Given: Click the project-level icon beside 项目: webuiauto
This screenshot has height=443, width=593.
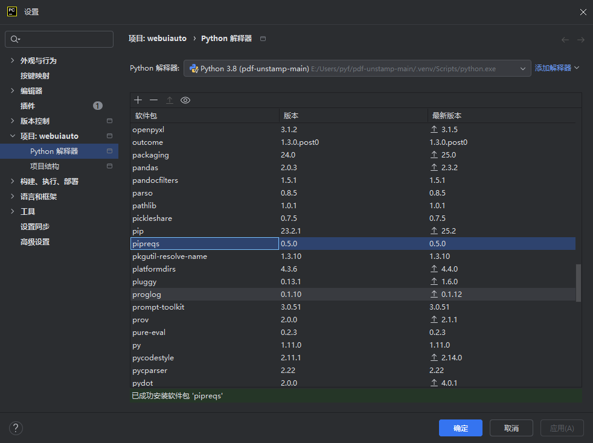Looking at the screenshot, I should point(110,136).
